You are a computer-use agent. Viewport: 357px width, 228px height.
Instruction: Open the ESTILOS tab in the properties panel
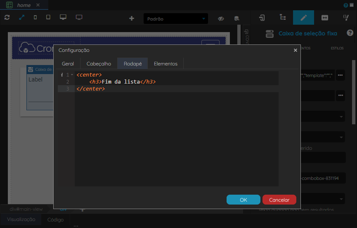click(337, 48)
